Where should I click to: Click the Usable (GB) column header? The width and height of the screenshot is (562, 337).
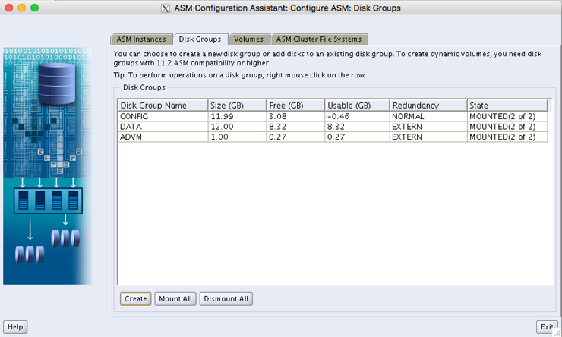pos(357,106)
